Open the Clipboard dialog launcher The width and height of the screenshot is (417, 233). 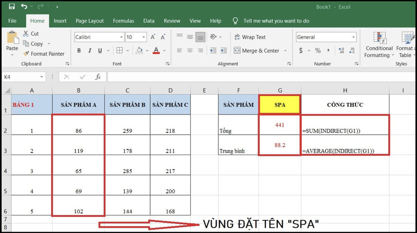pos(68,63)
